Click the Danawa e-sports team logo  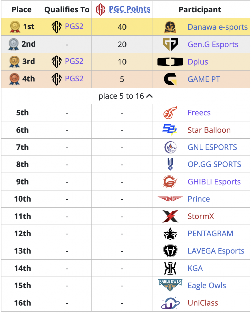pos(170,27)
